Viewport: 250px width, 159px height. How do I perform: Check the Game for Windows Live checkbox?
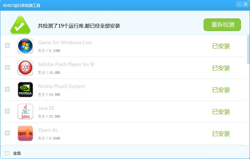click(x=7, y=45)
